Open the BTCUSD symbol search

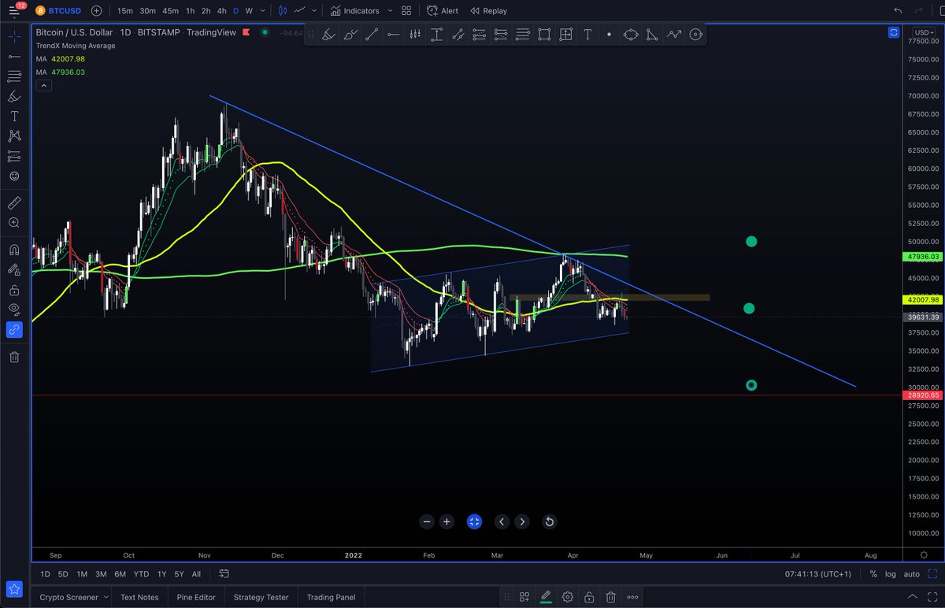click(x=60, y=11)
